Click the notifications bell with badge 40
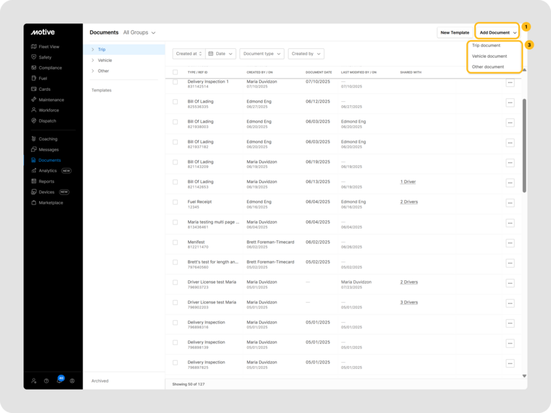This screenshot has width=551, height=413. click(59, 381)
